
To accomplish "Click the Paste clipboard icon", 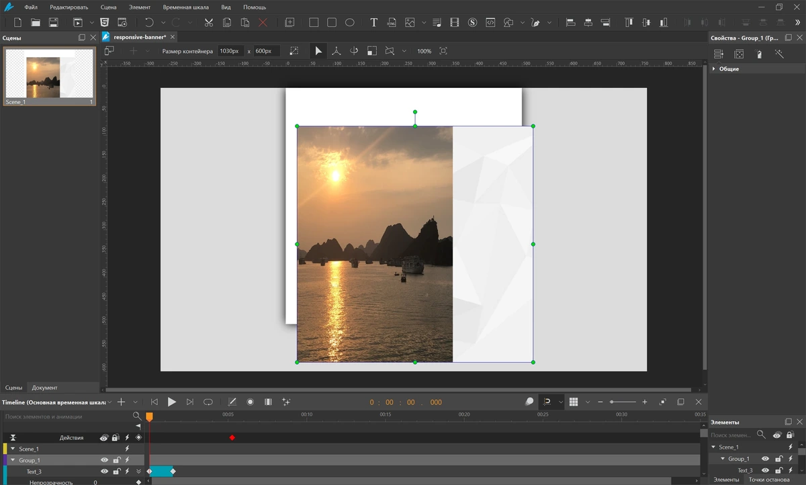I will pos(245,23).
